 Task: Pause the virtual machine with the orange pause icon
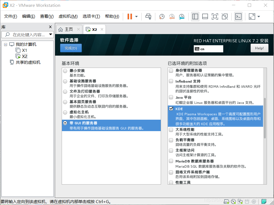pos(129,17)
